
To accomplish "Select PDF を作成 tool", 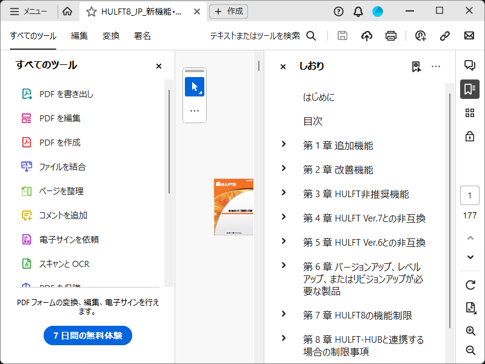I will pyautogui.click(x=51, y=143).
